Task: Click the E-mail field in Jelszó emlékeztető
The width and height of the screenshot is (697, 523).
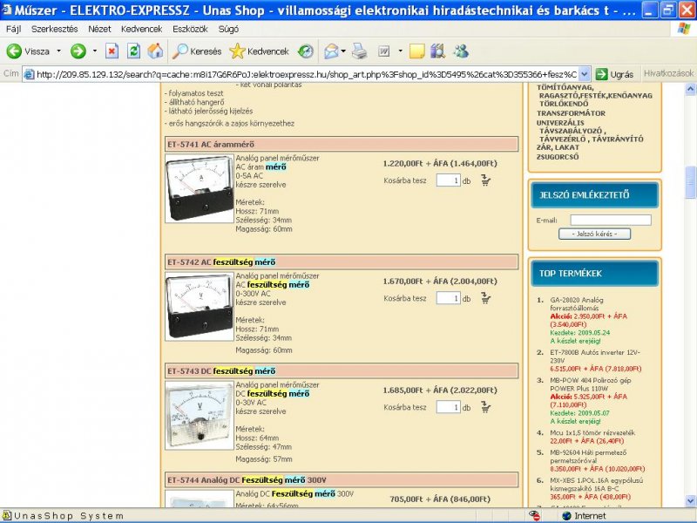Action: (x=611, y=220)
